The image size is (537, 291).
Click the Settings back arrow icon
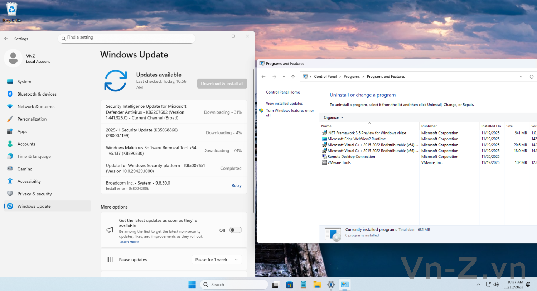coord(6,39)
